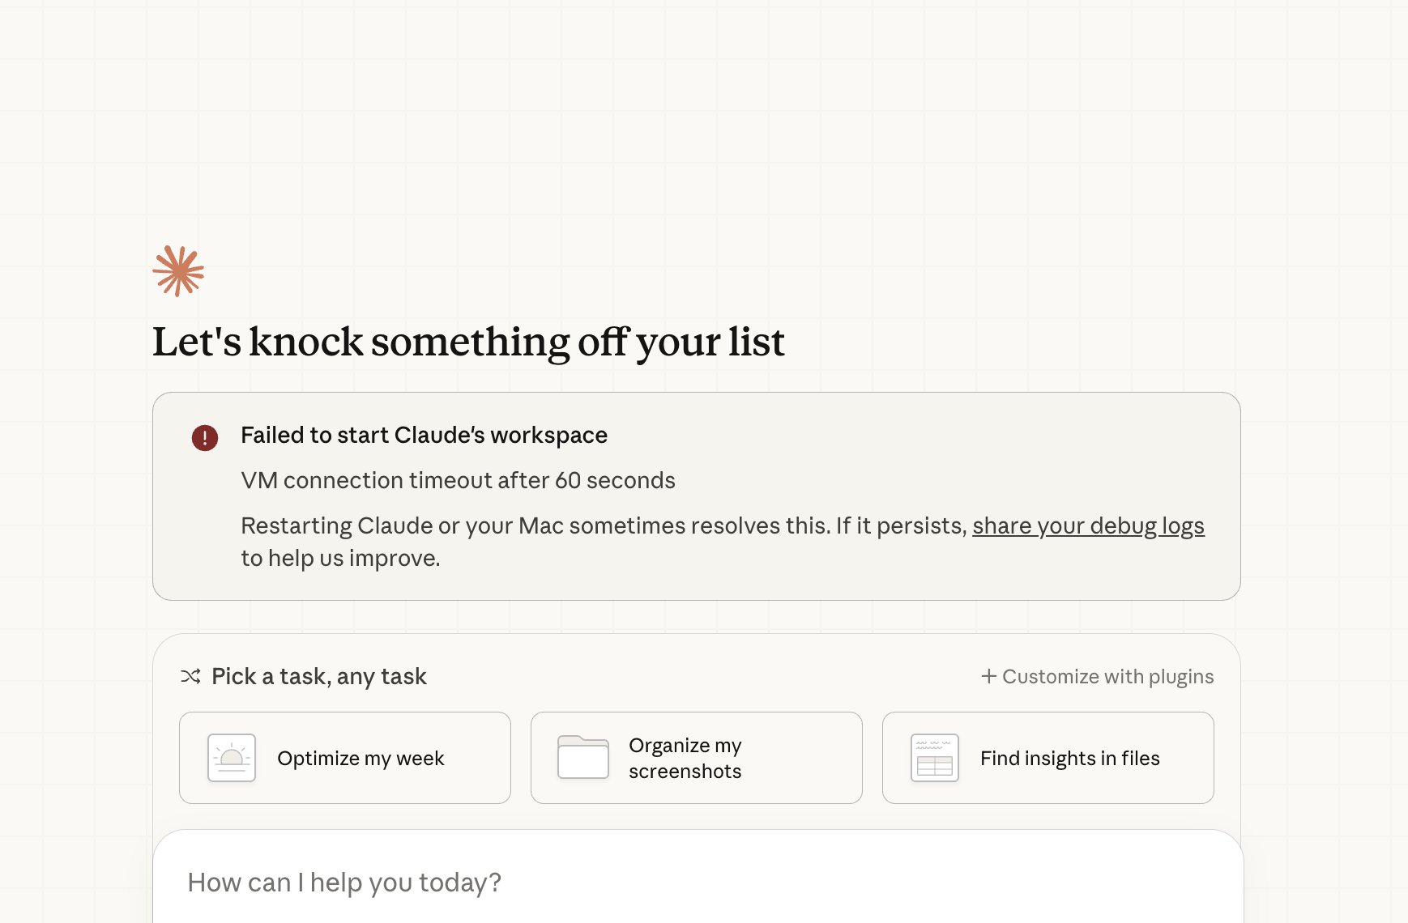Click the words to help us improve

click(340, 558)
